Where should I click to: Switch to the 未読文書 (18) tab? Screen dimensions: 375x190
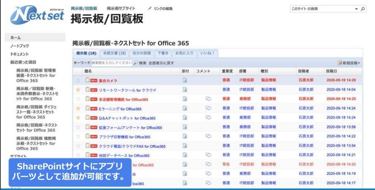(x=114, y=53)
